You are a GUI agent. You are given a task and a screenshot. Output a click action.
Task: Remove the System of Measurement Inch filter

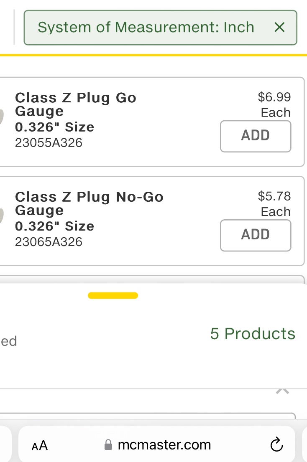[279, 28]
